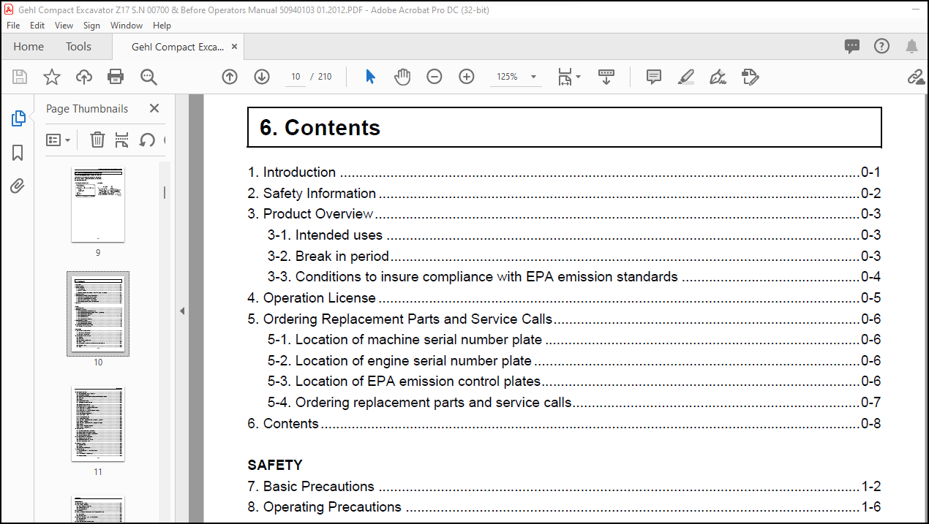Viewport: 929px width, 524px height.
Task: Open the View menu
Action: (64, 25)
